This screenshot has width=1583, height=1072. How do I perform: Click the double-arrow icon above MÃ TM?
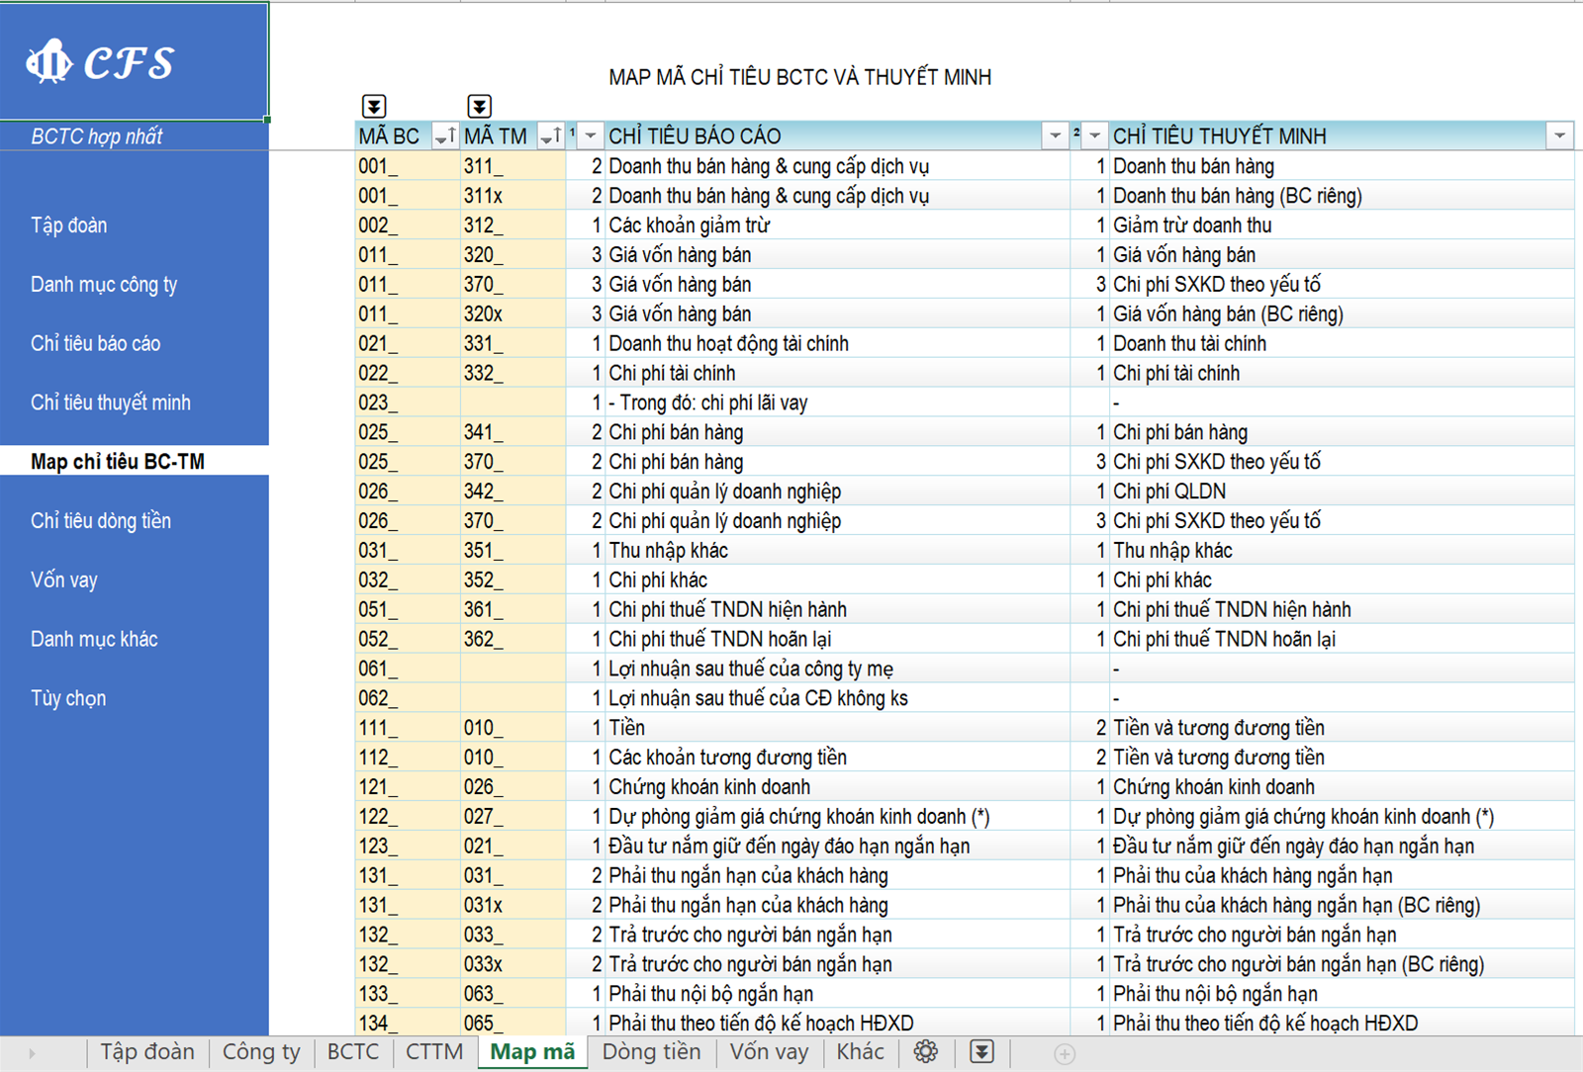(479, 106)
